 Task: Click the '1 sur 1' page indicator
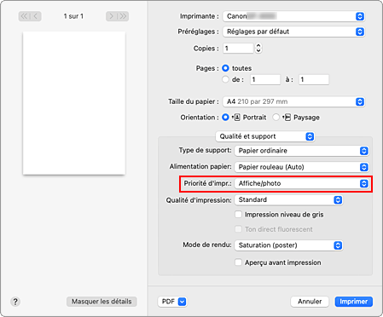[x=73, y=16]
